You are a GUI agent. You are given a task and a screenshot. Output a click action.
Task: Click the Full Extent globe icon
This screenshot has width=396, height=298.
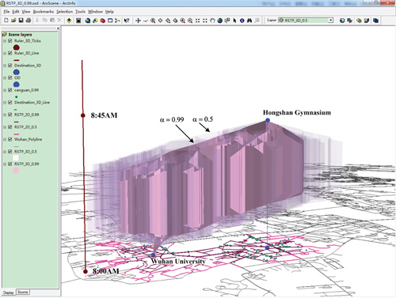pyautogui.click(x=219, y=21)
